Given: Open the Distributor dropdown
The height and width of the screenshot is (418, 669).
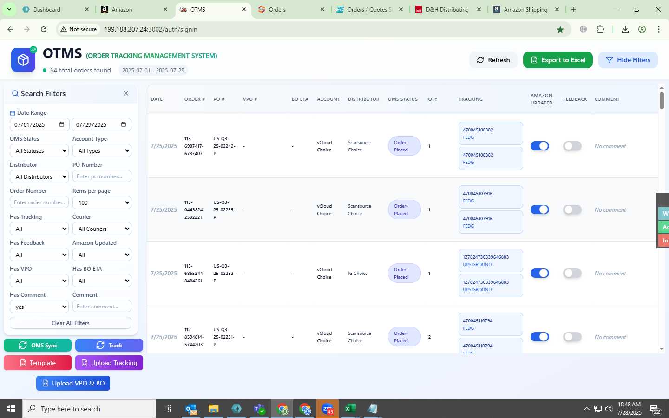Looking at the screenshot, I should pos(39,176).
